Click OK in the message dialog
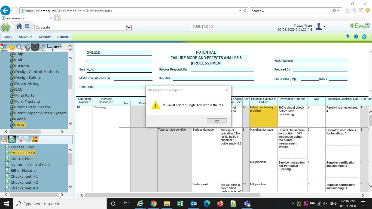The image size is (372, 209). pos(217,121)
